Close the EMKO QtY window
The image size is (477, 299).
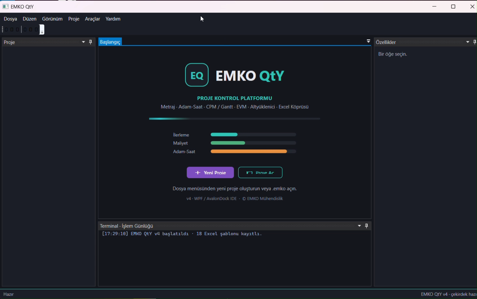(472, 6)
